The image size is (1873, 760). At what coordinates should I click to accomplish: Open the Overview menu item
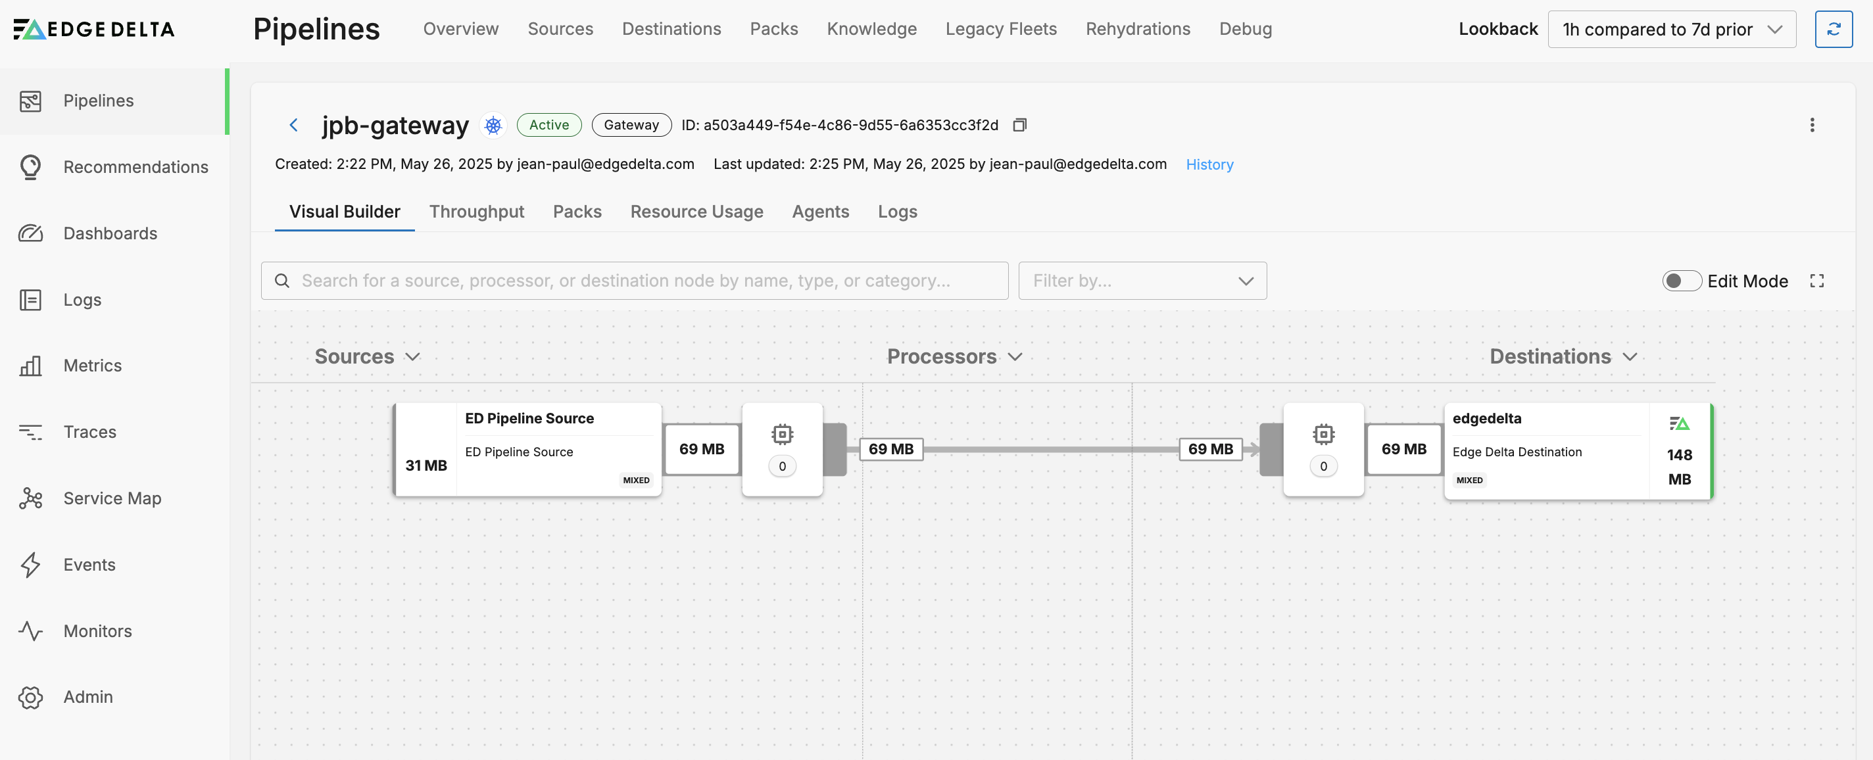click(461, 29)
